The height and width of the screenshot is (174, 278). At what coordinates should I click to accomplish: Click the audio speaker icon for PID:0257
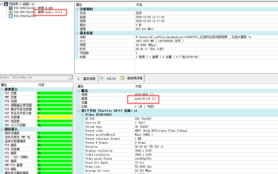11,12
